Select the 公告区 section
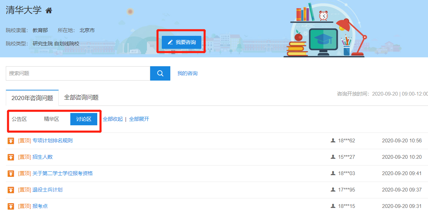The image size is (428, 212). [19, 119]
